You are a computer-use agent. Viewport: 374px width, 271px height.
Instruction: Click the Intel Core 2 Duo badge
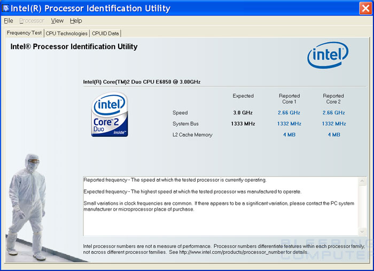pyautogui.click(x=110, y=114)
